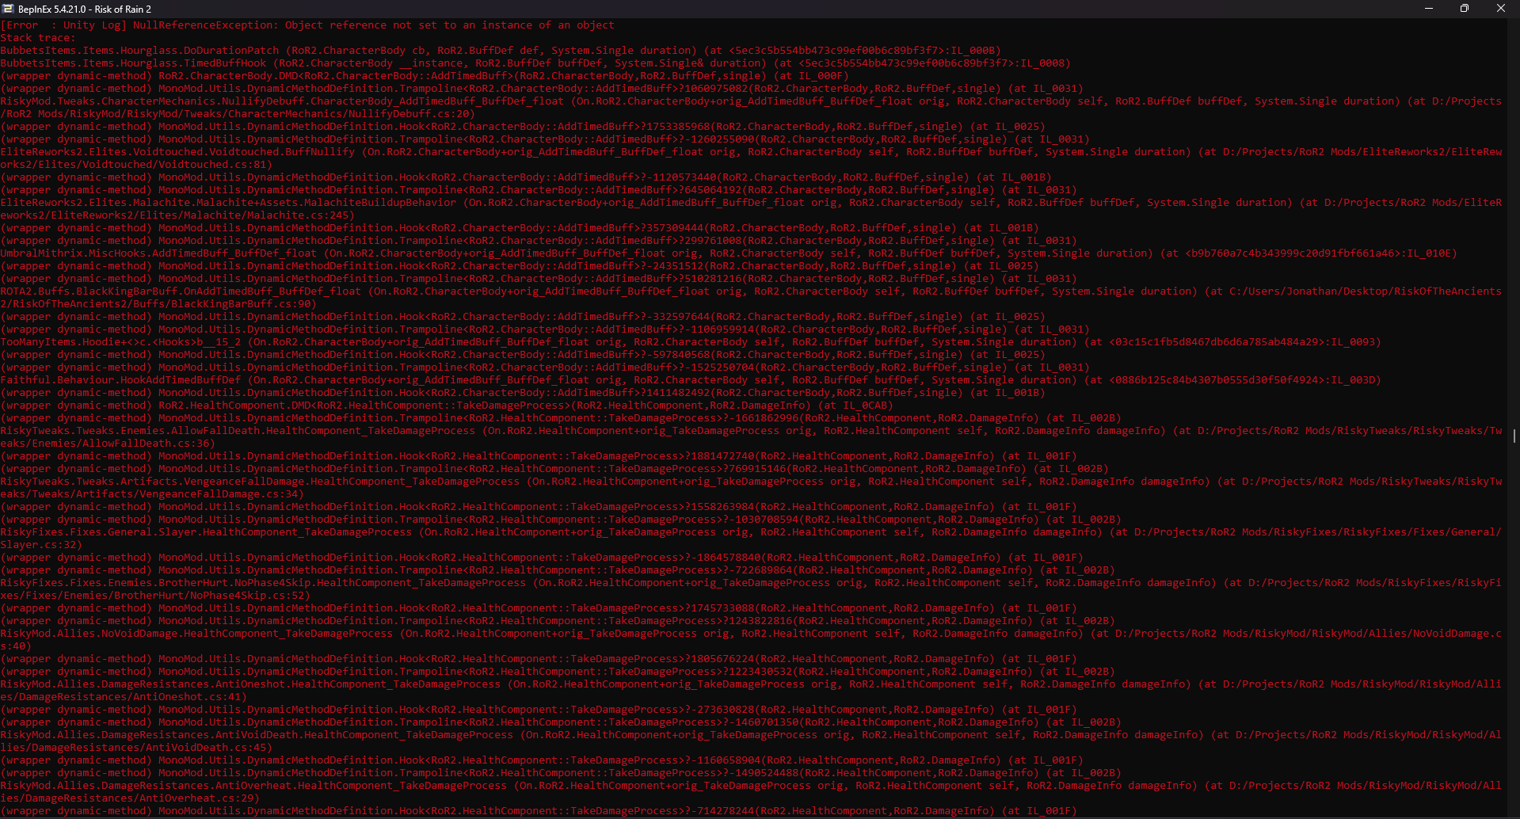Close the BepInEx console window
Screen dimensions: 1520x819
coord(1501,9)
